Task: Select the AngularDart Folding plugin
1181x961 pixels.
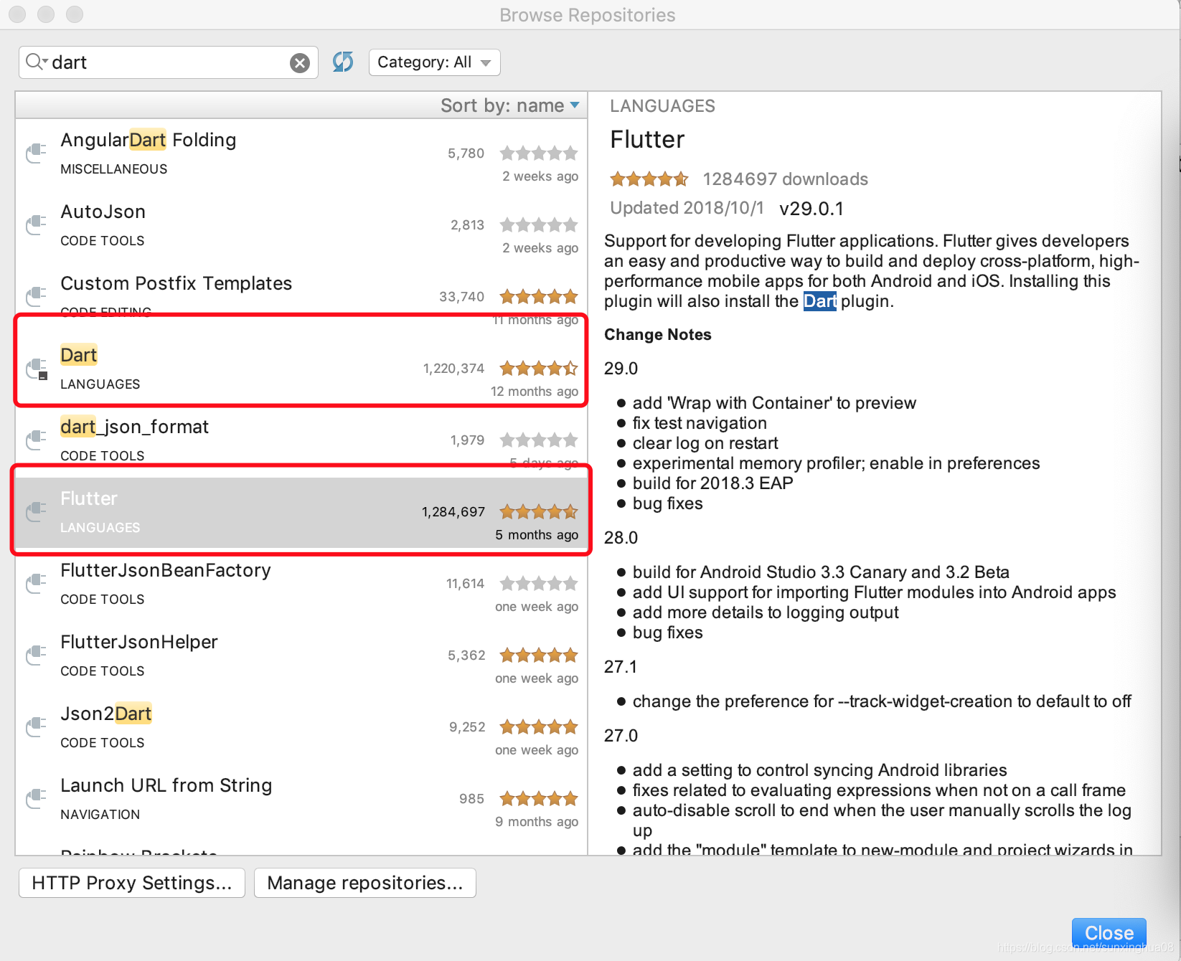Action: point(301,154)
